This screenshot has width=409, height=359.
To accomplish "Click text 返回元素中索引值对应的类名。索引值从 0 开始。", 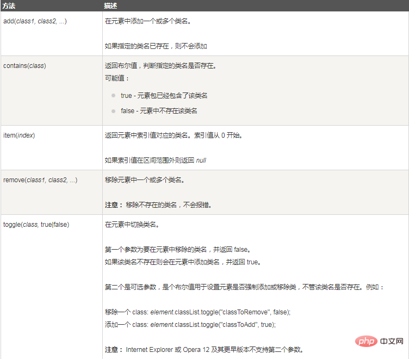I will pyautogui.click(x=174, y=135).
